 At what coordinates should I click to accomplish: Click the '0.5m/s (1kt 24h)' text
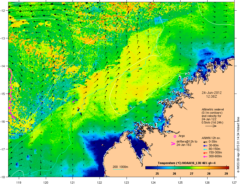212,122
